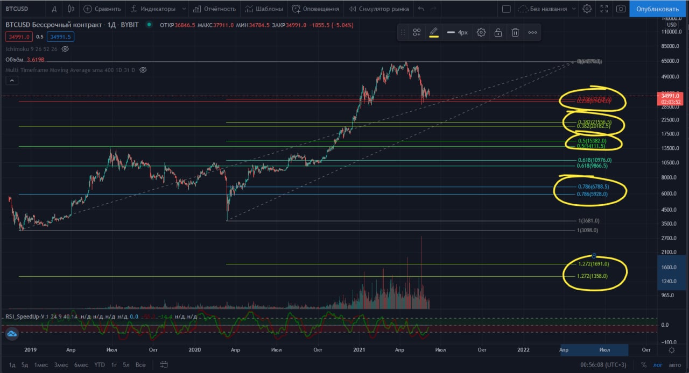689x373 pixels.
Task: Select the 1.272(1358.0) Fibonacci level label
Action: click(x=592, y=276)
